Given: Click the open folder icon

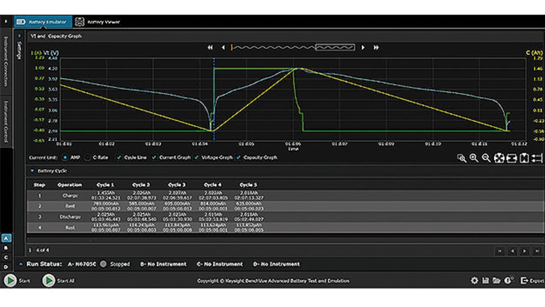Looking at the screenshot, I should click(x=496, y=281).
